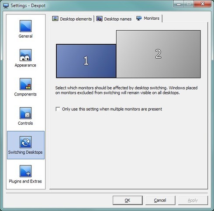
Task: Confirm settings with the OK button
Action: [x=128, y=200]
